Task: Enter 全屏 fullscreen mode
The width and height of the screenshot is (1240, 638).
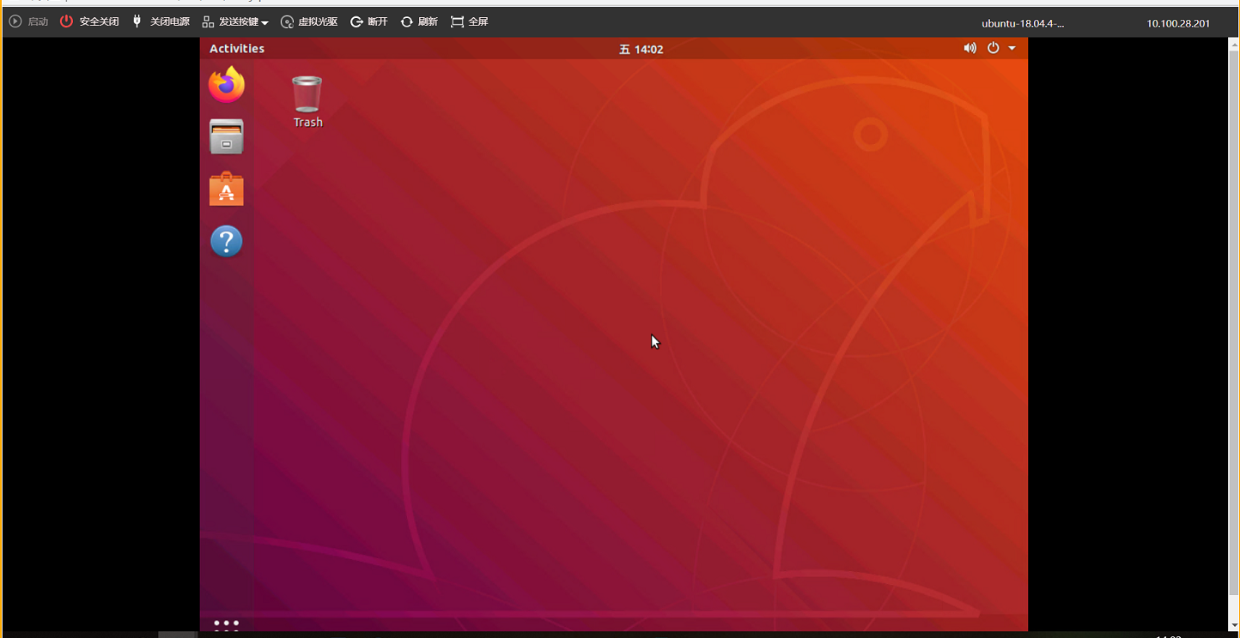Action: pos(470,21)
